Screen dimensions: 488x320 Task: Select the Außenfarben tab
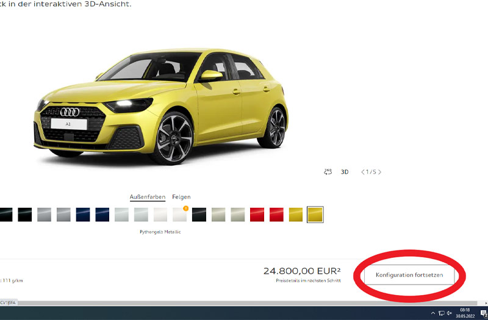(x=148, y=197)
